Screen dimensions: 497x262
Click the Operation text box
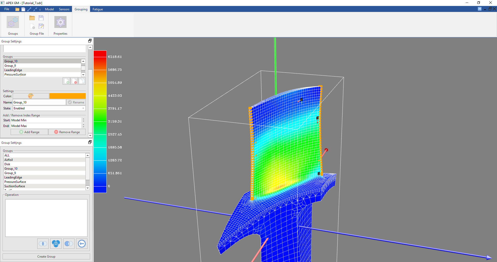tap(46, 218)
